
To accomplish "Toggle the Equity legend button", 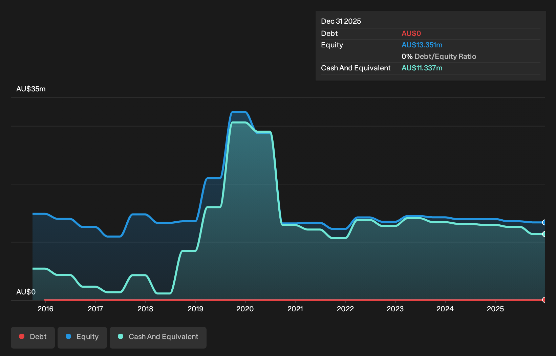I will [x=82, y=337].
